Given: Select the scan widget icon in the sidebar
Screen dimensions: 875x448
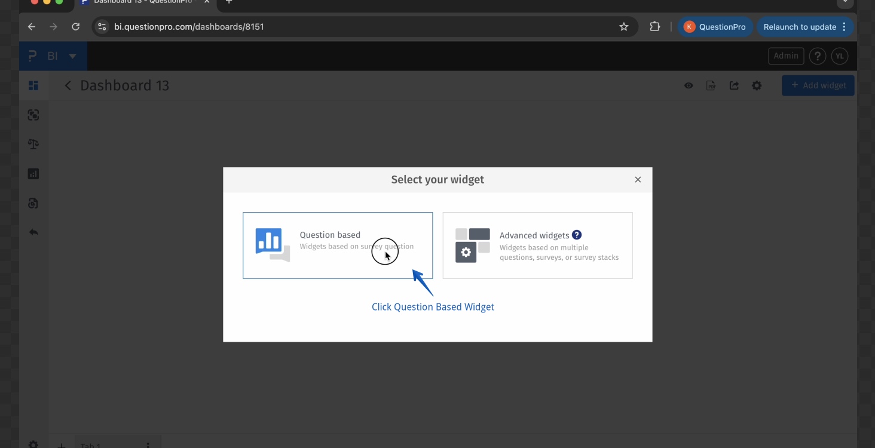Looking at the screenshot, I should (x=33, y=115).
